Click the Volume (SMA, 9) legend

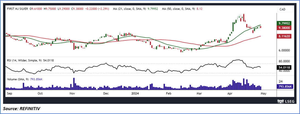25,79
